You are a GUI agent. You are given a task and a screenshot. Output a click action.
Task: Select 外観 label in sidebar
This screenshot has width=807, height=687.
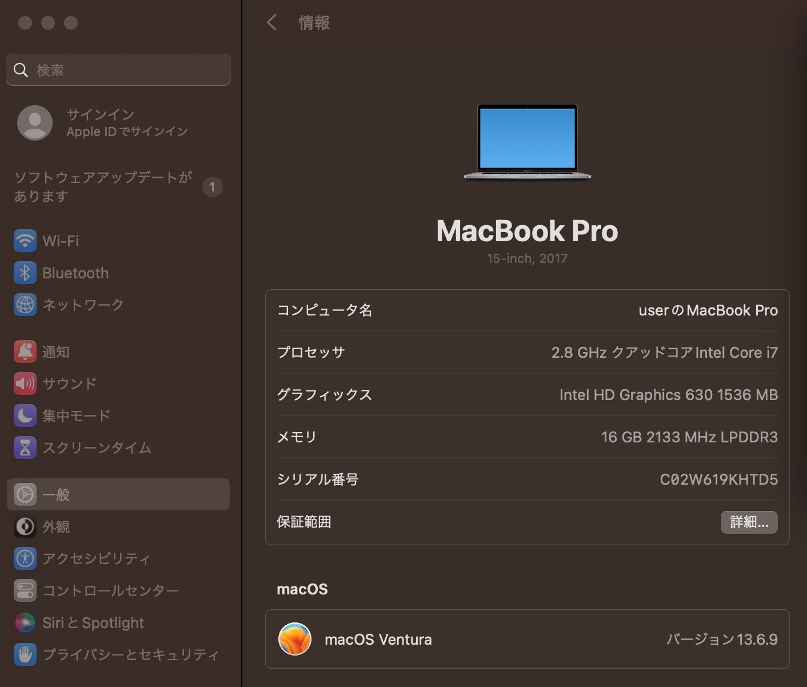[56, 526]
